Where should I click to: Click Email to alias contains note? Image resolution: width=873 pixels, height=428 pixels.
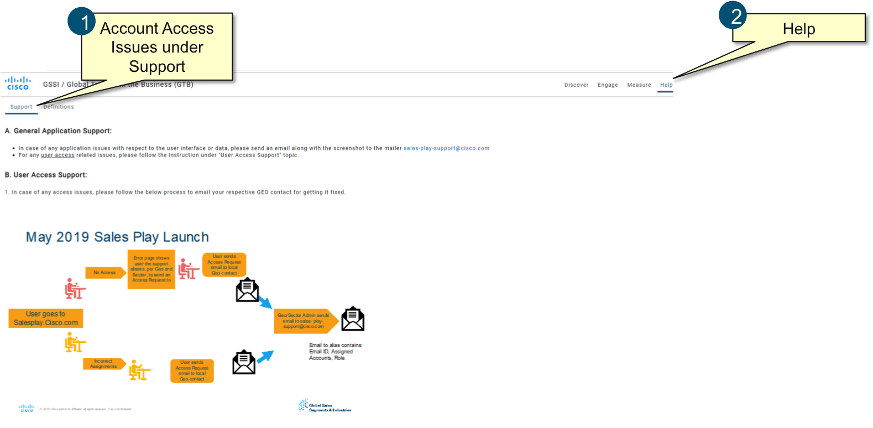(336, 352)
